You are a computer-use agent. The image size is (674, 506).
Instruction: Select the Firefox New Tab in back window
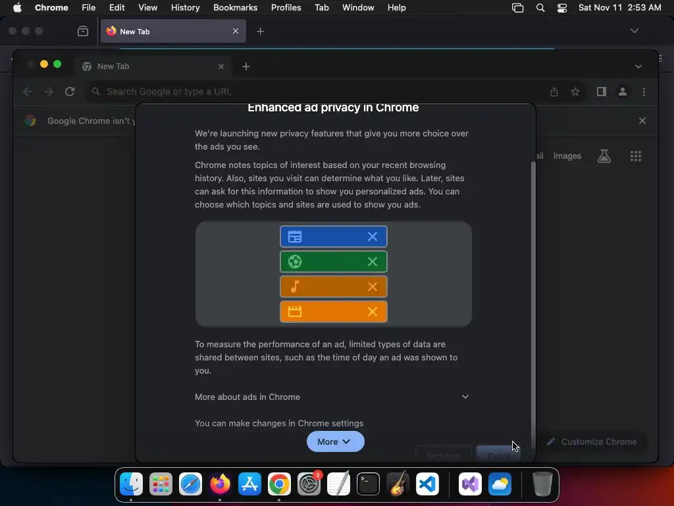(173, 32)
